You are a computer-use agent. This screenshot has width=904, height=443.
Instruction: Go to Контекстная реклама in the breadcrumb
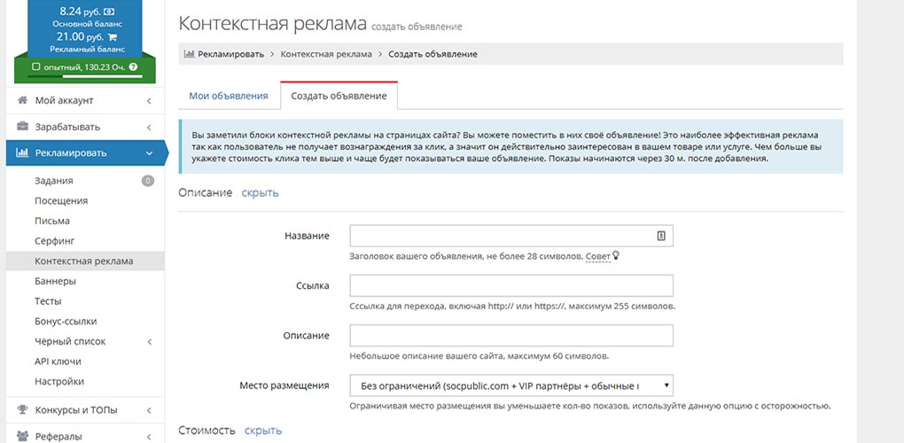coord(326,54)
